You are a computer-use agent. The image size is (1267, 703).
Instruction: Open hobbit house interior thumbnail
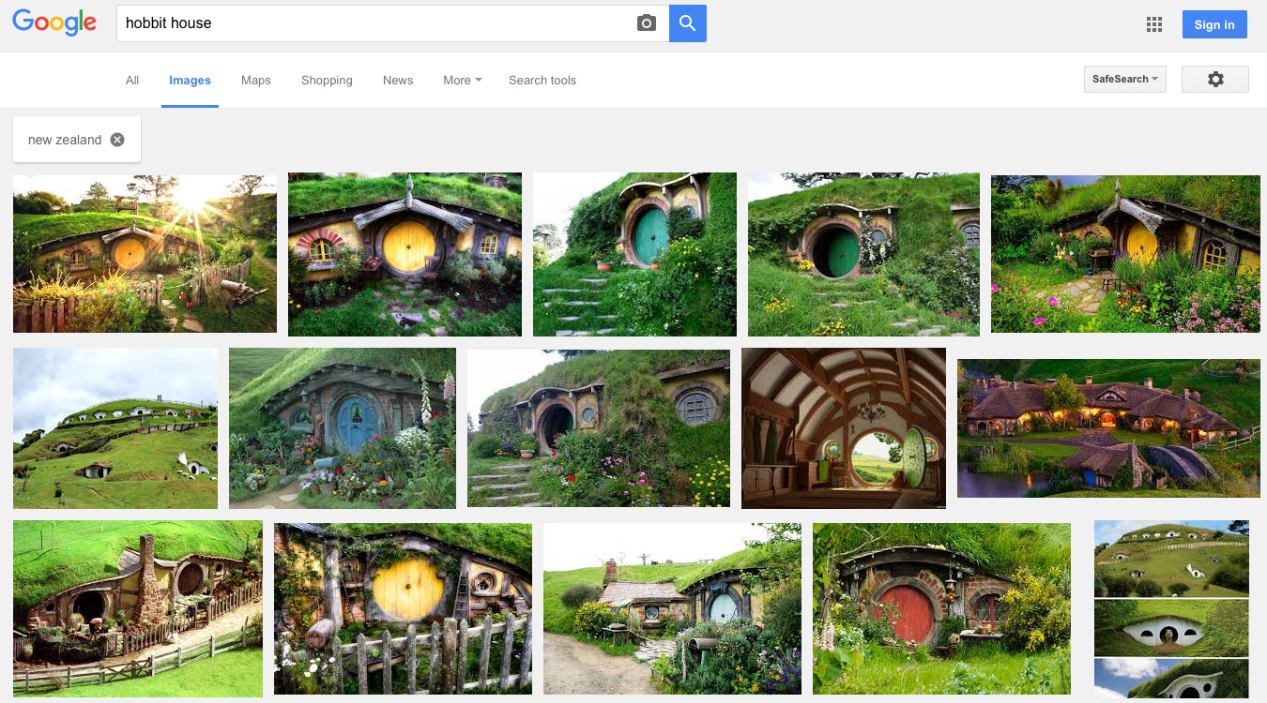[x=844, y=428]
